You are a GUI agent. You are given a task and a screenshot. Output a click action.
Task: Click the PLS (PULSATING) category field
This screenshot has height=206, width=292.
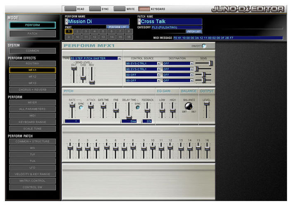177,27
